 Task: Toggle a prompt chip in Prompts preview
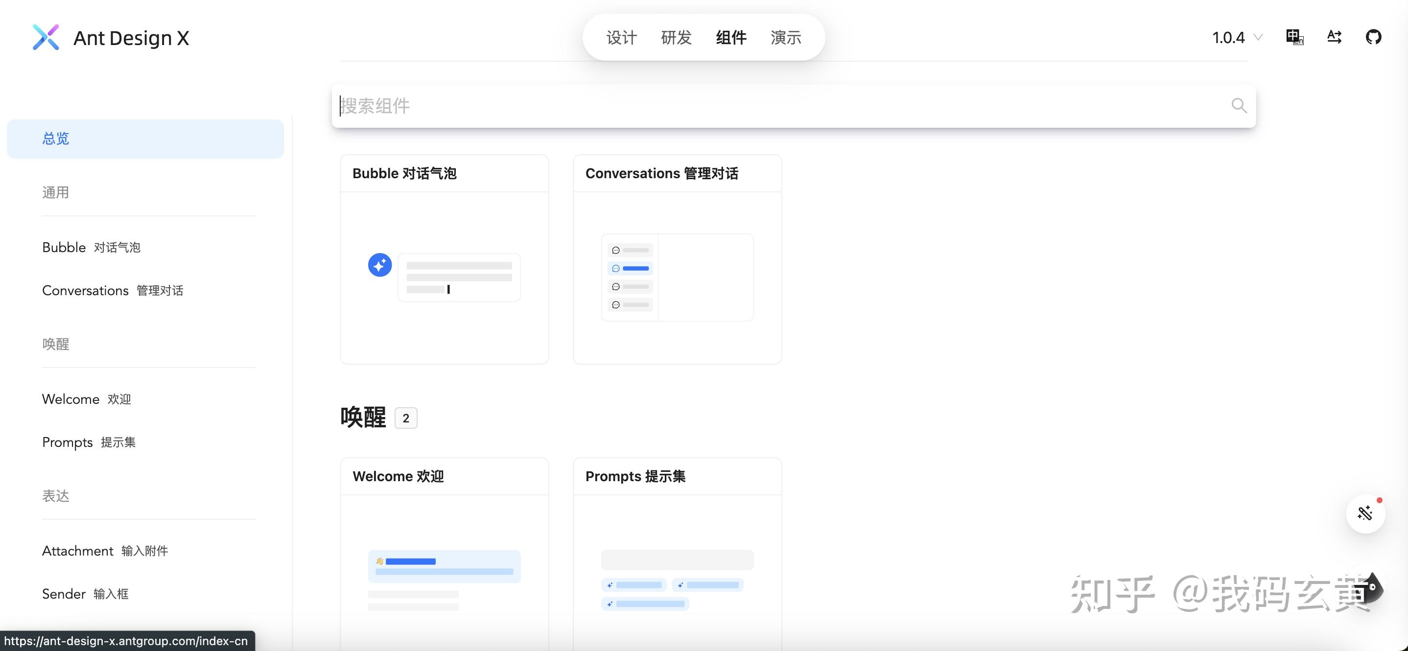click(634, 584)
